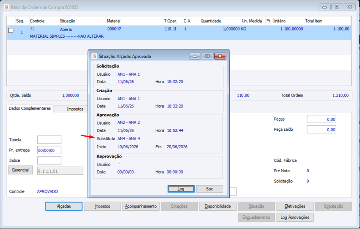Switch to the Dados Complementares tab
The height and width of the screenshot is (229, 360).
pos(30,108)
